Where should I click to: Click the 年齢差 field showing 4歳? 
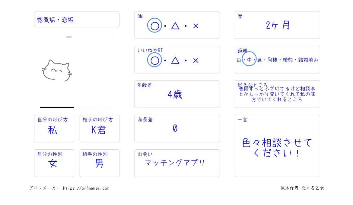coord(177,94)
